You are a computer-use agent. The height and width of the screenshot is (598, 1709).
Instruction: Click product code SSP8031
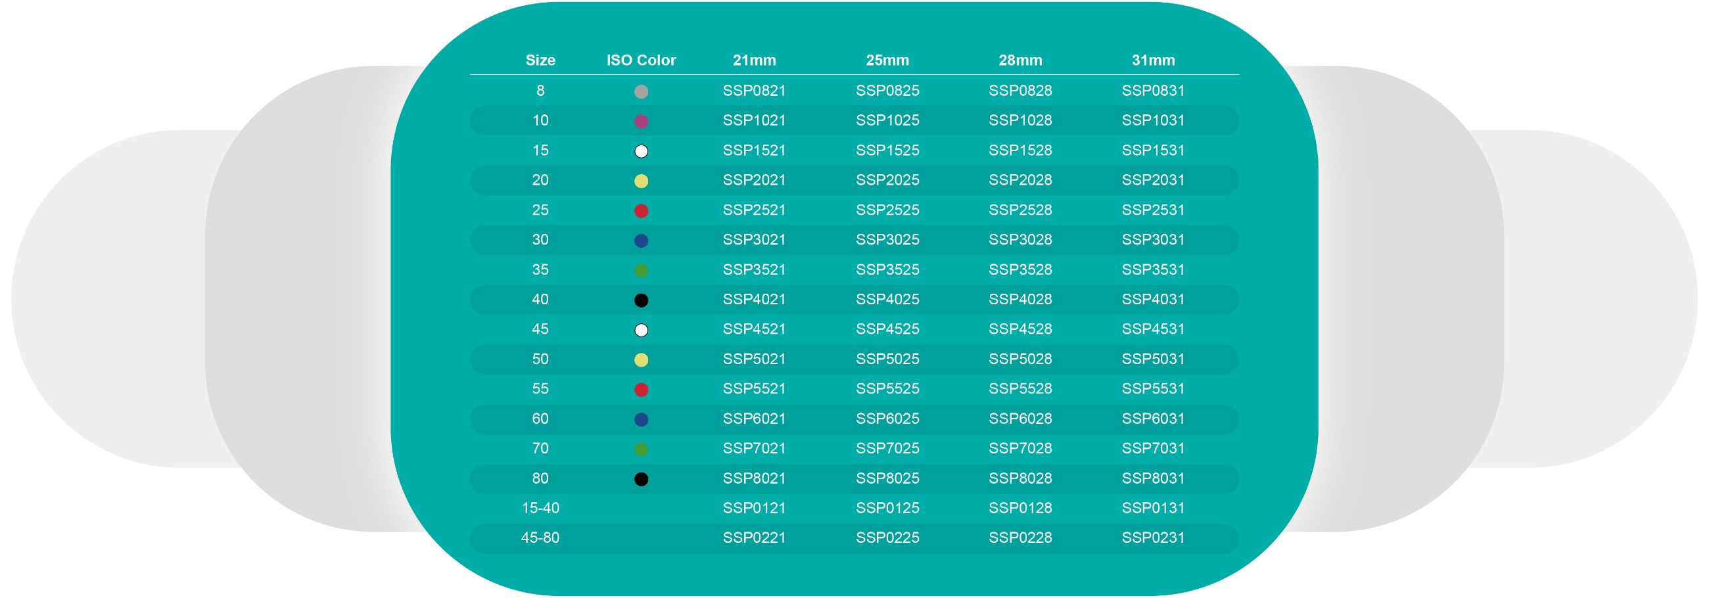1153,478
